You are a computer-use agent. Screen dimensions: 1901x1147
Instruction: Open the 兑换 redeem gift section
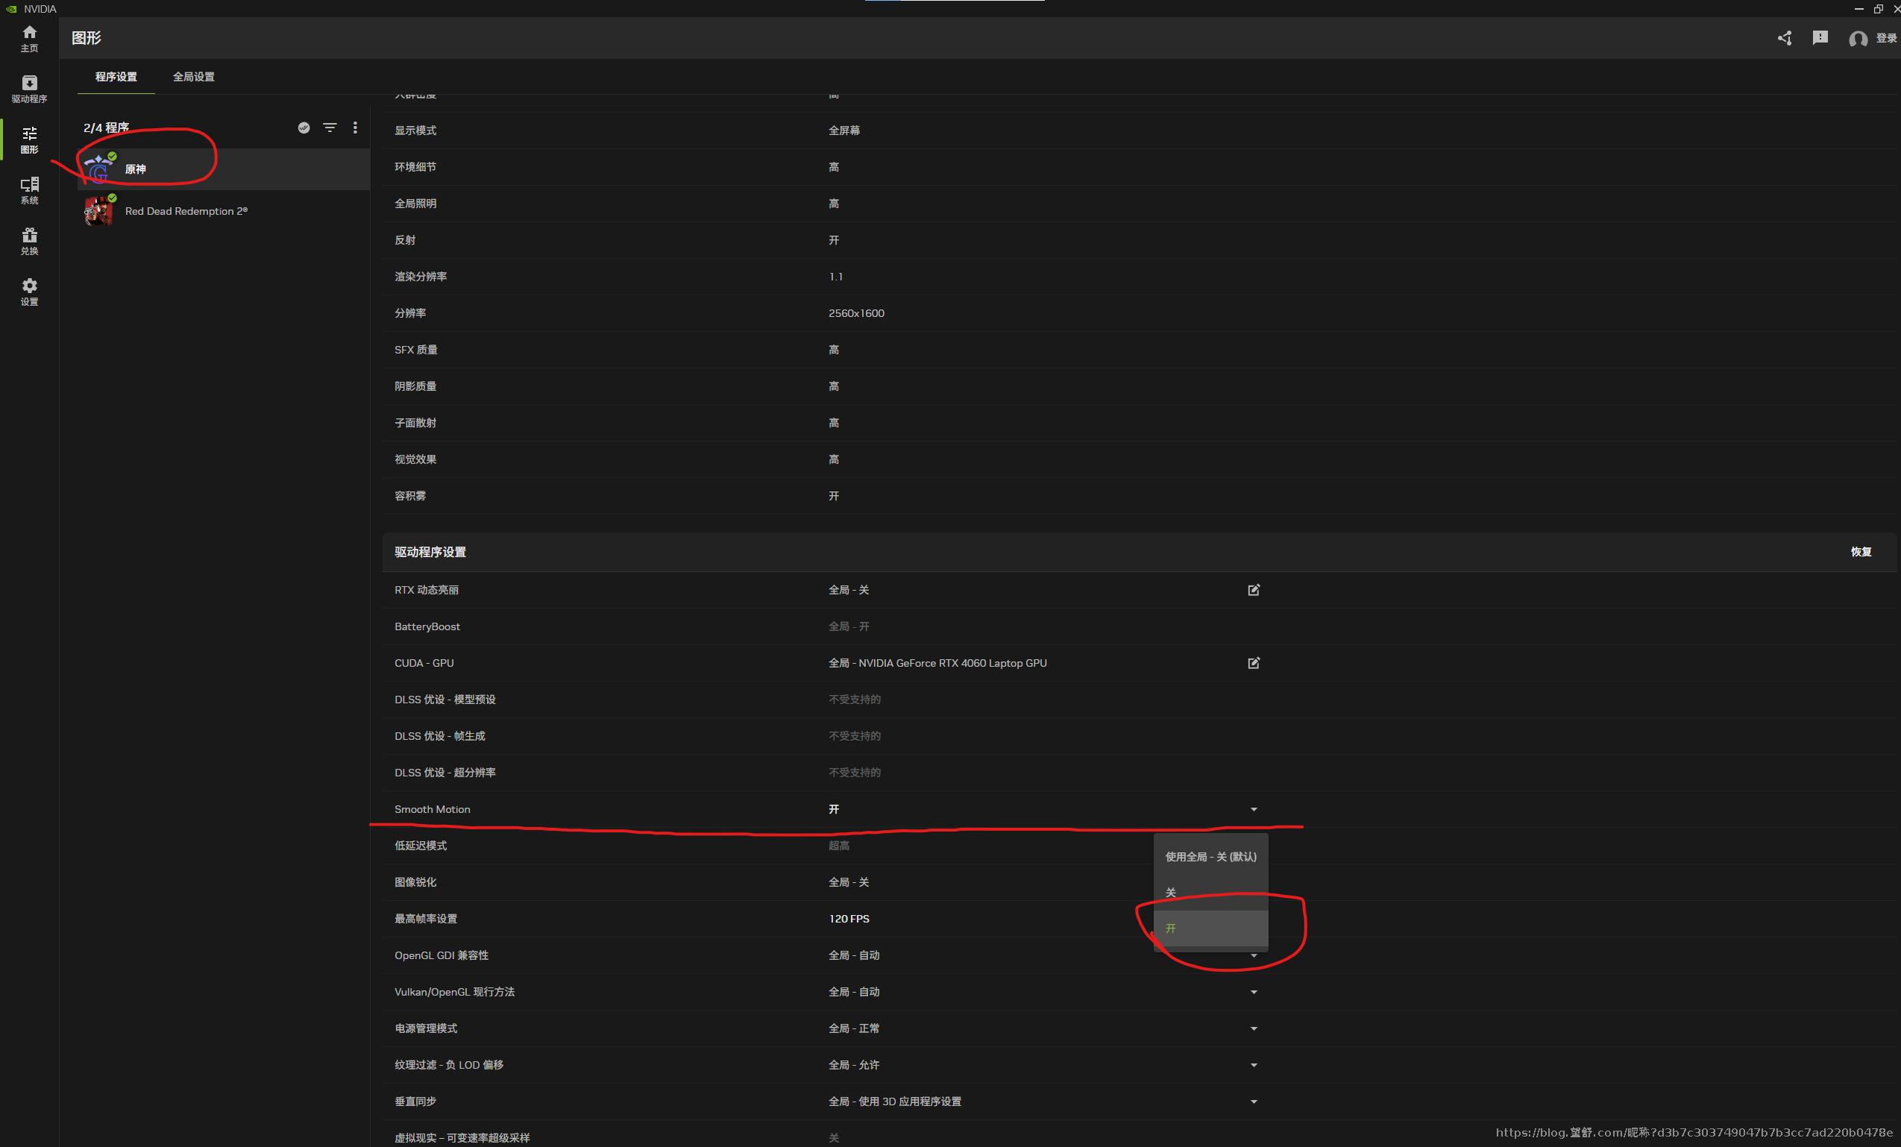[x=29, y=242]
